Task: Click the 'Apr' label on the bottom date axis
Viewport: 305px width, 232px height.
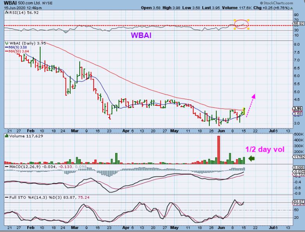Action: click(126, 228)
